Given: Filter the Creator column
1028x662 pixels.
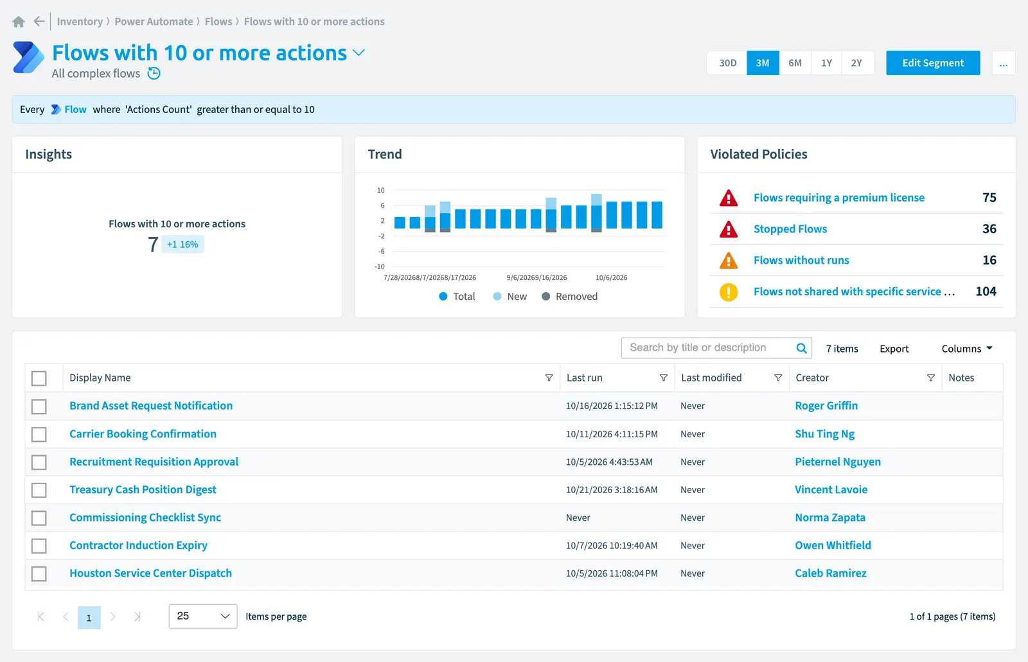Looking at the screenshot, I should [930, 378].
